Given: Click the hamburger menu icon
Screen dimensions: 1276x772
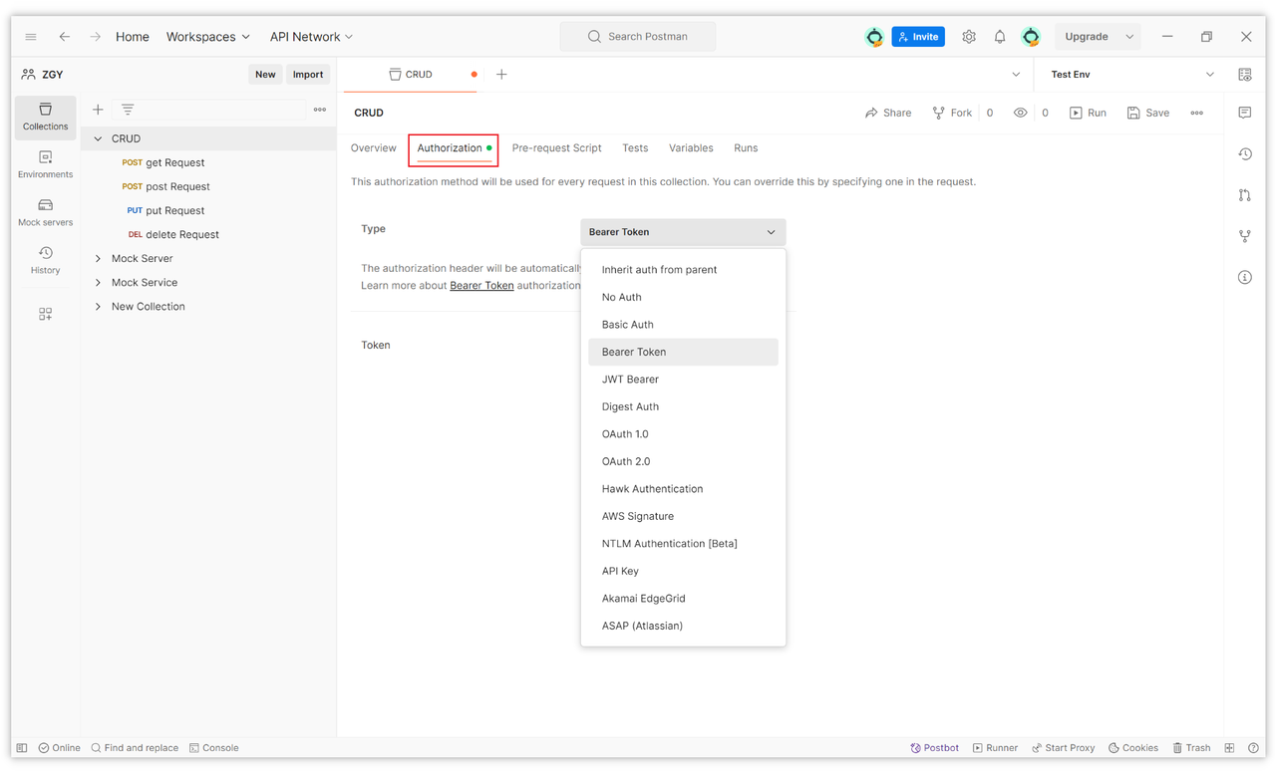Looking at the screenshot, I should coord(31,37).
